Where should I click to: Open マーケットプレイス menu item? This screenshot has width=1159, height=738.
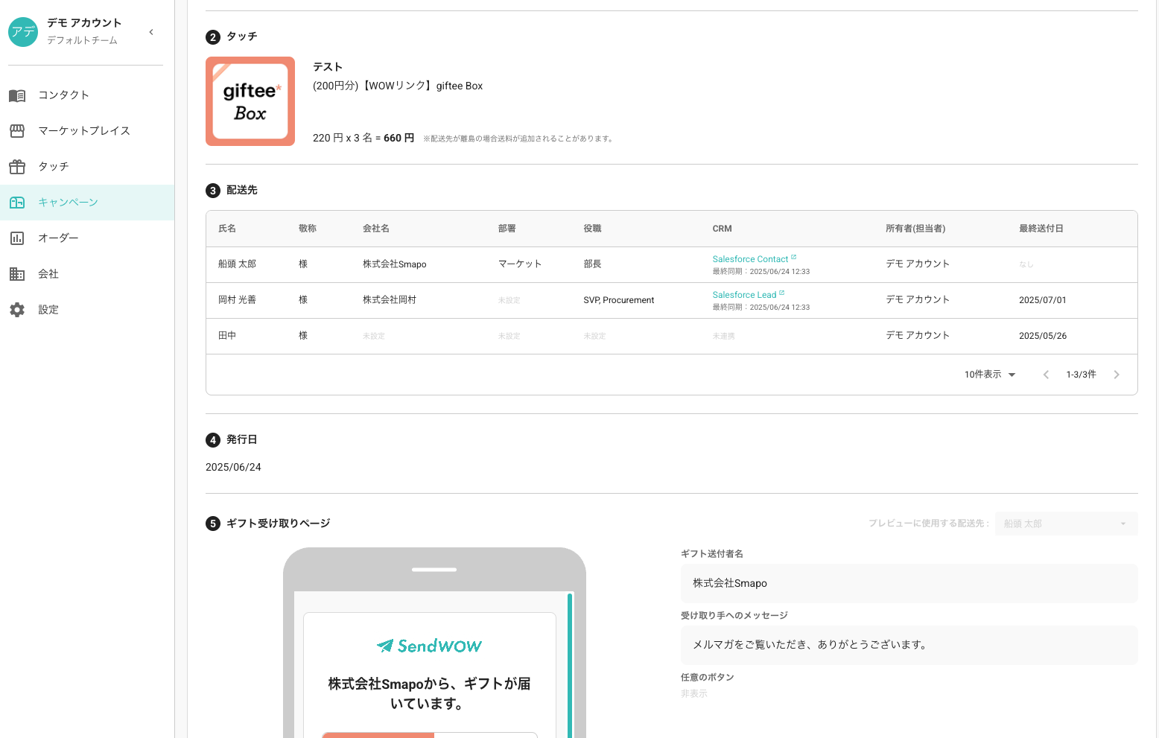[x=87, y=131]
